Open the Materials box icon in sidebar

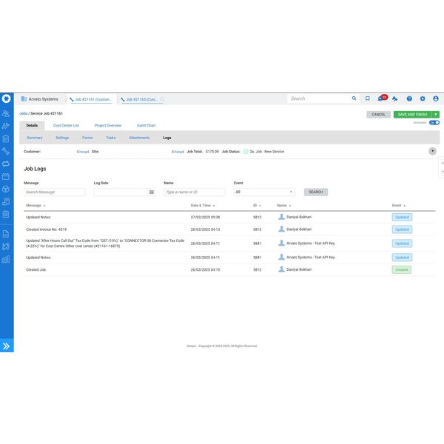[6, 189]
